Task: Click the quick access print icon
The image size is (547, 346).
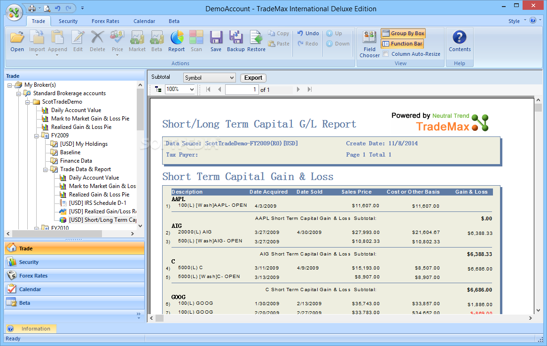Action: tap(32, 8)
